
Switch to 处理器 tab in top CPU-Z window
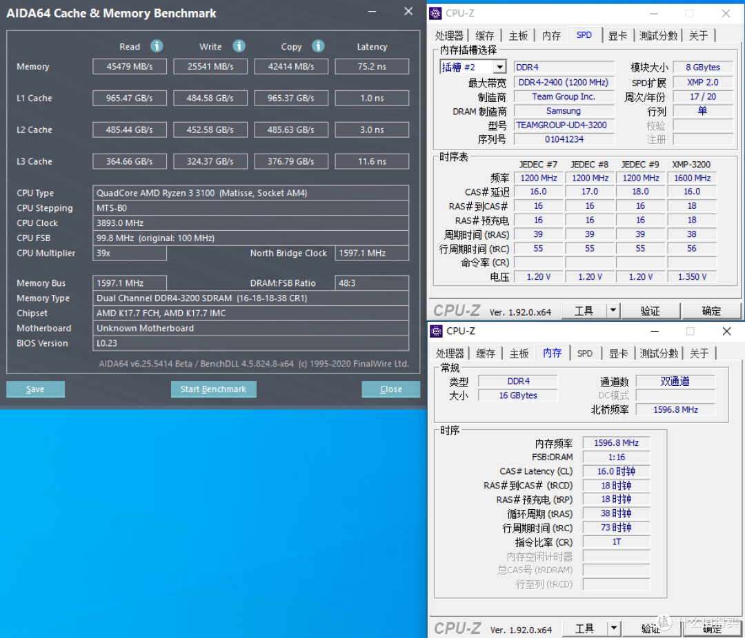tap(450, 36)
